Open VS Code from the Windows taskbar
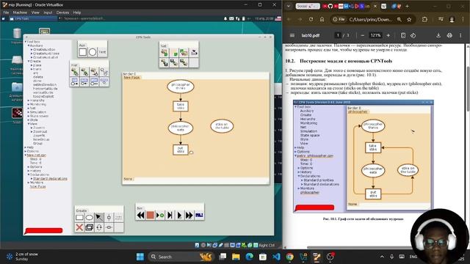The width and height of the screenshot is (470, 264). [x=276, y=257]
